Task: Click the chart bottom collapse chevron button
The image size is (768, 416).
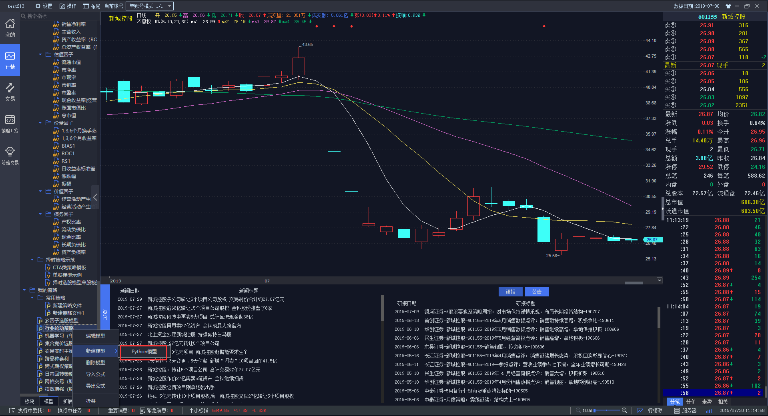Action: pyautogui.click(x=660, y=280)
